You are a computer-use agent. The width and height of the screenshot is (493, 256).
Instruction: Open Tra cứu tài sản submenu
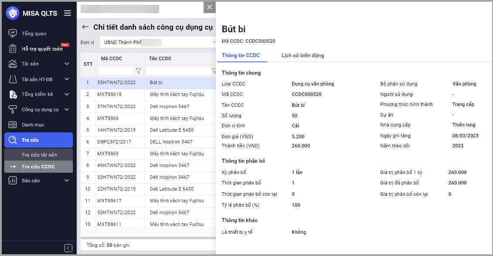tap(39, 155)
